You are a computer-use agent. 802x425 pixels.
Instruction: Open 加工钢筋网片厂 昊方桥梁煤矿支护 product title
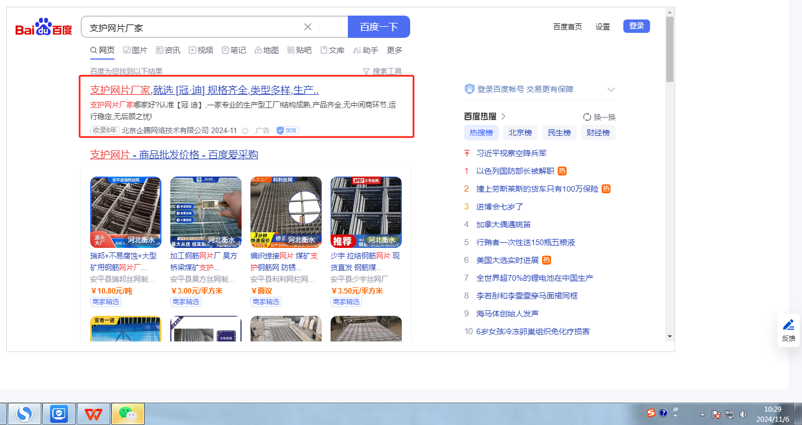(204, 262)
